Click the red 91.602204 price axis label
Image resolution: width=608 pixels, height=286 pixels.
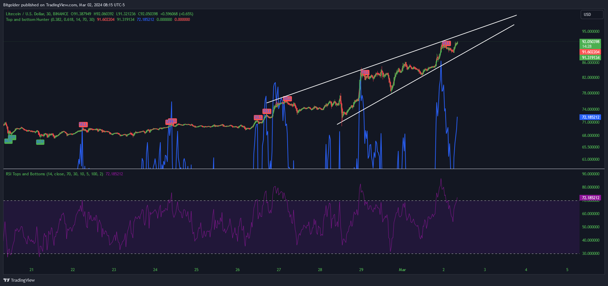pos(591,52)
